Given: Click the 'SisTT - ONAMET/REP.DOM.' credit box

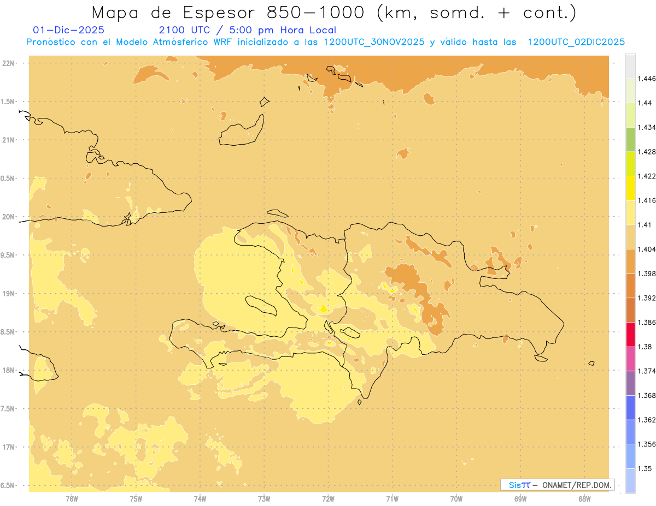Looking at the screenshot, I should (x=558, y=485).
